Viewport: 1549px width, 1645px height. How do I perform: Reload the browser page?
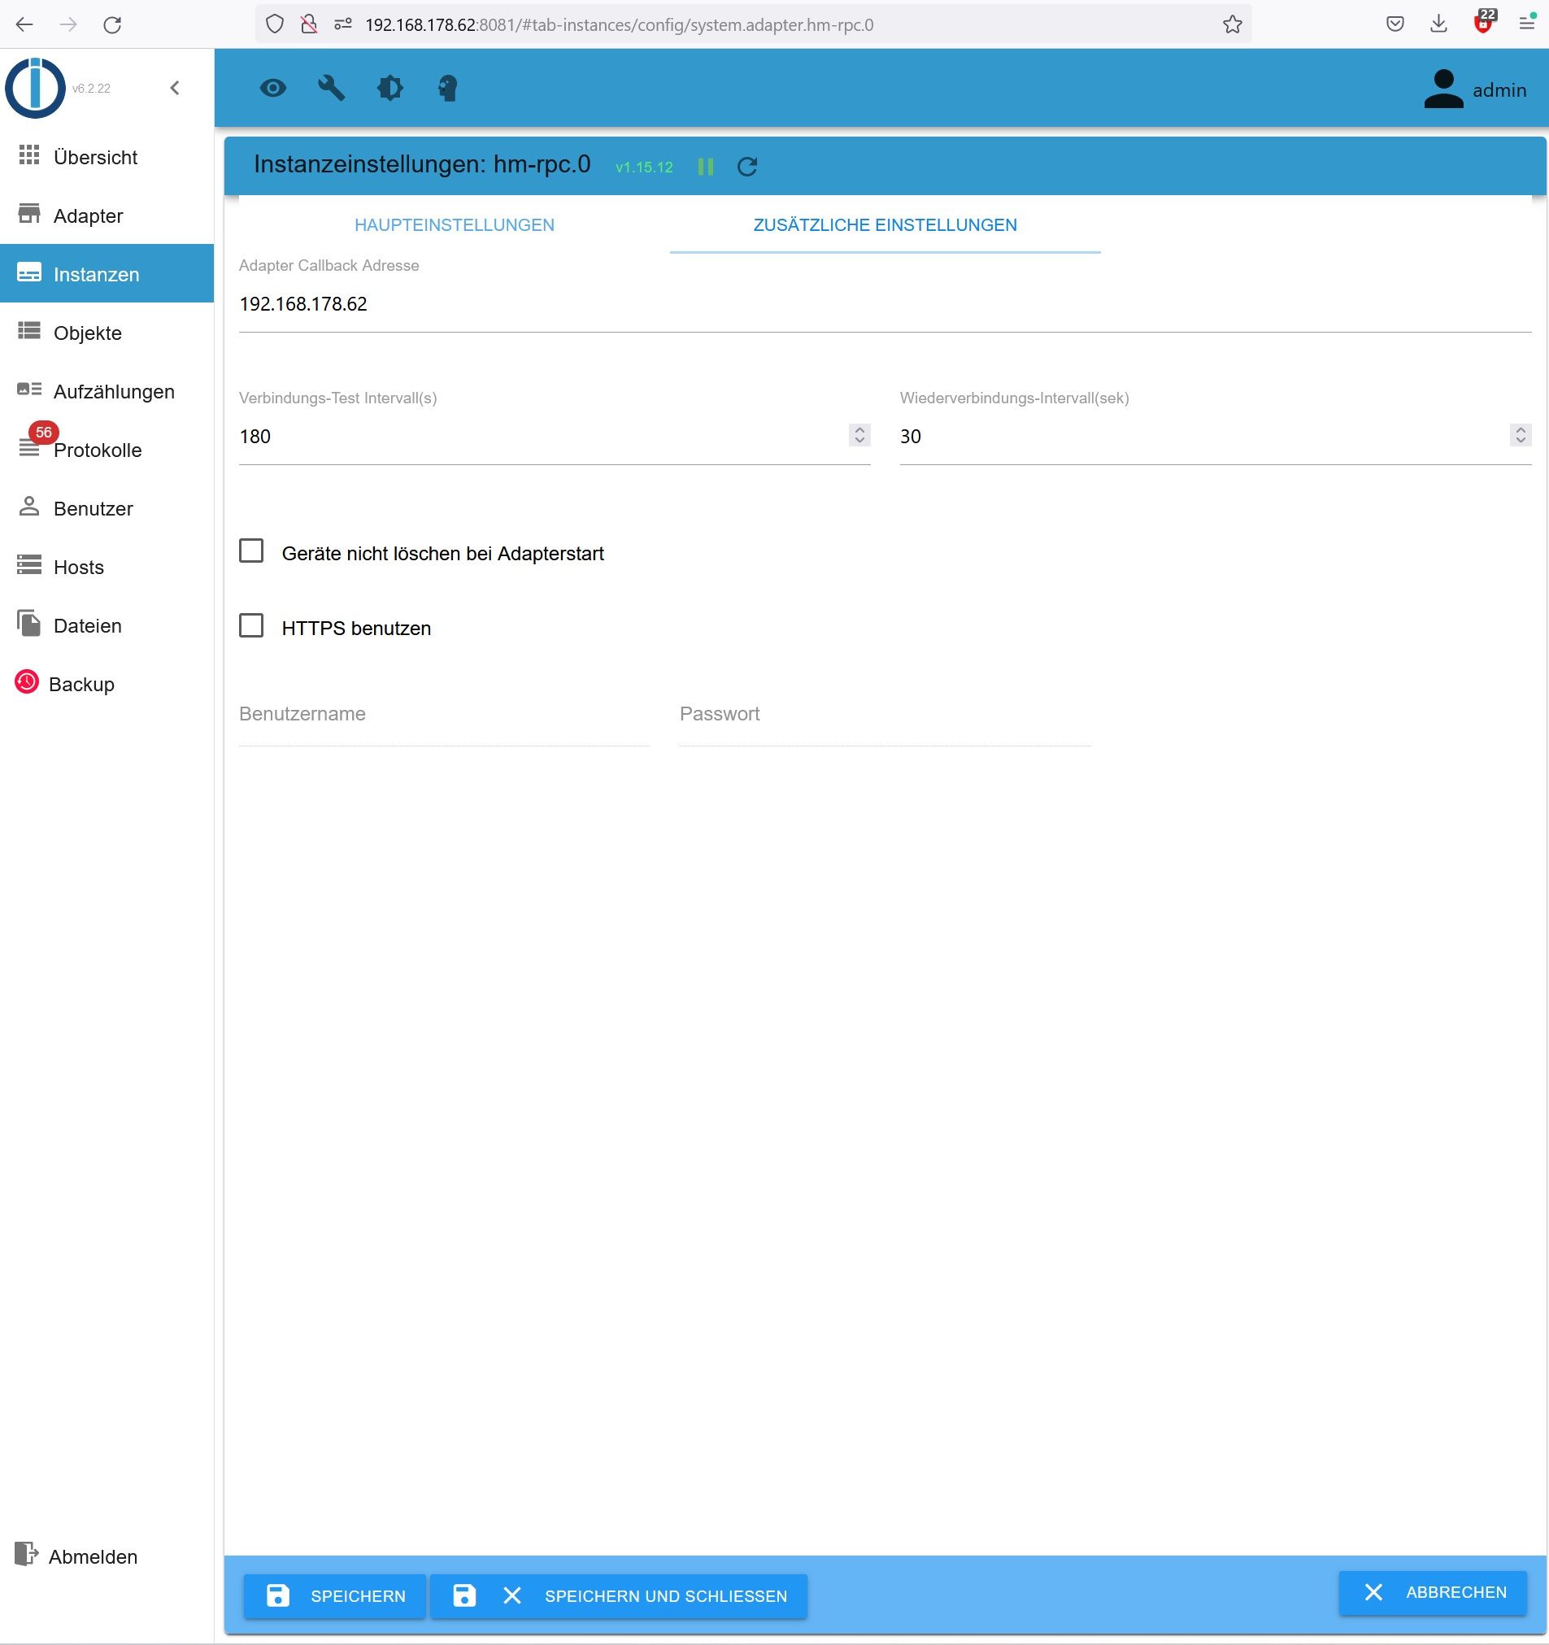[112, 25]
